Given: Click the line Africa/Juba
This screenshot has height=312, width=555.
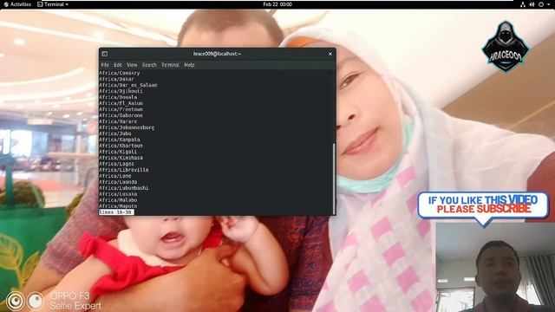Looking at the screenshot, I should 115,133.
